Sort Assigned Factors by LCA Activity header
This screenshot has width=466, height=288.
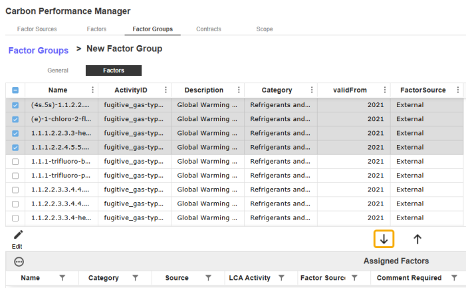(x=250, y=278)
